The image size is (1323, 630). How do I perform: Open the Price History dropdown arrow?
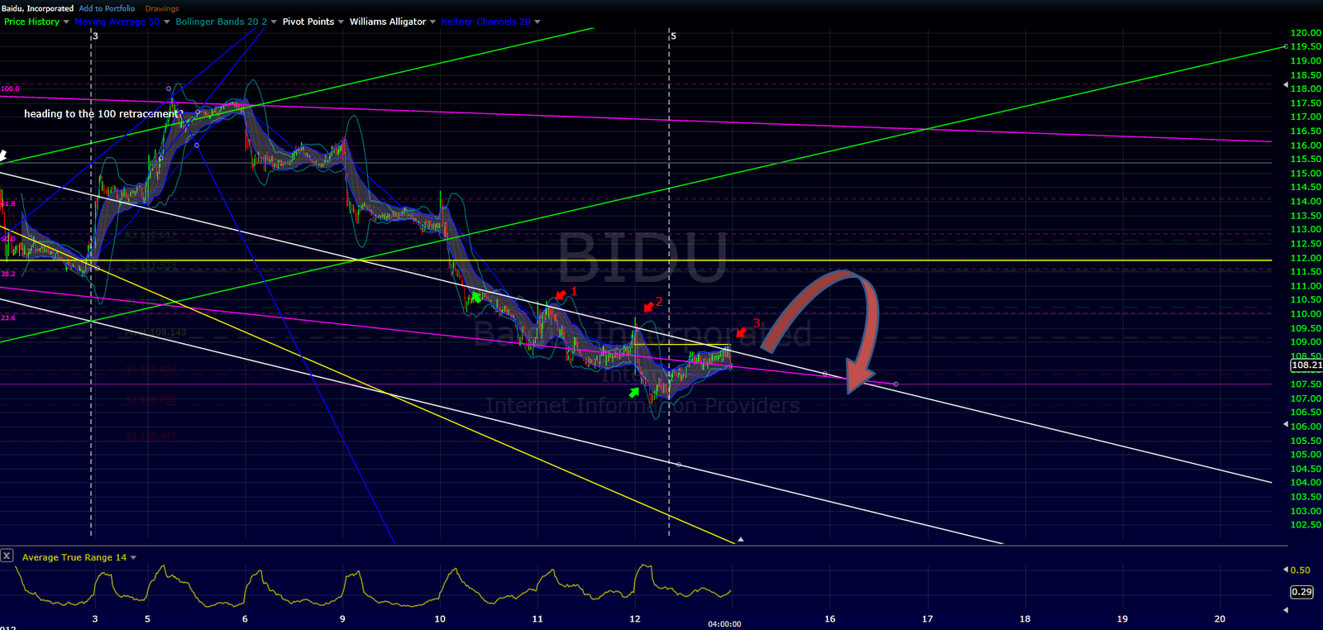(66, 22)
